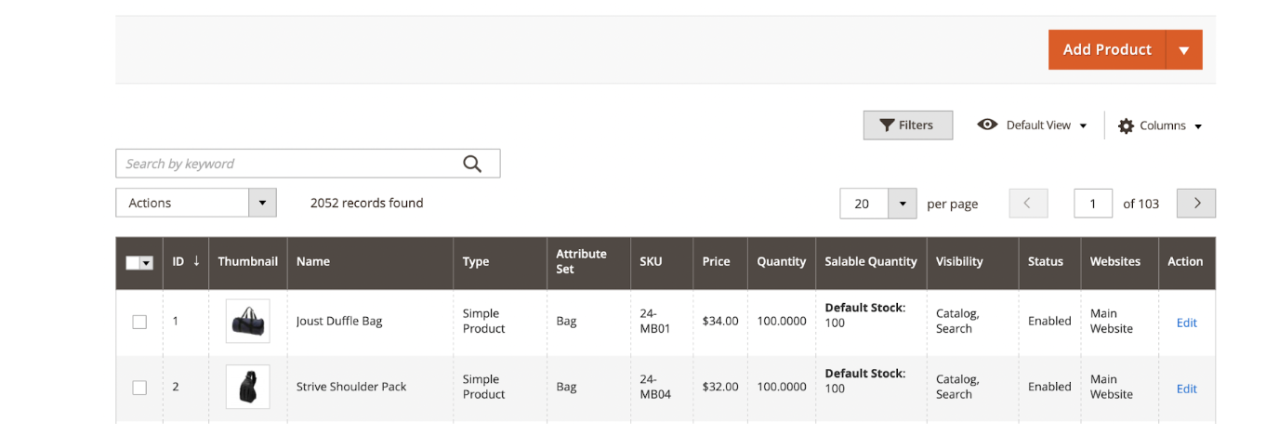Edit the Strive Shoulder Pack product
The image size is (1279, 448).
tap(1187, 389)
